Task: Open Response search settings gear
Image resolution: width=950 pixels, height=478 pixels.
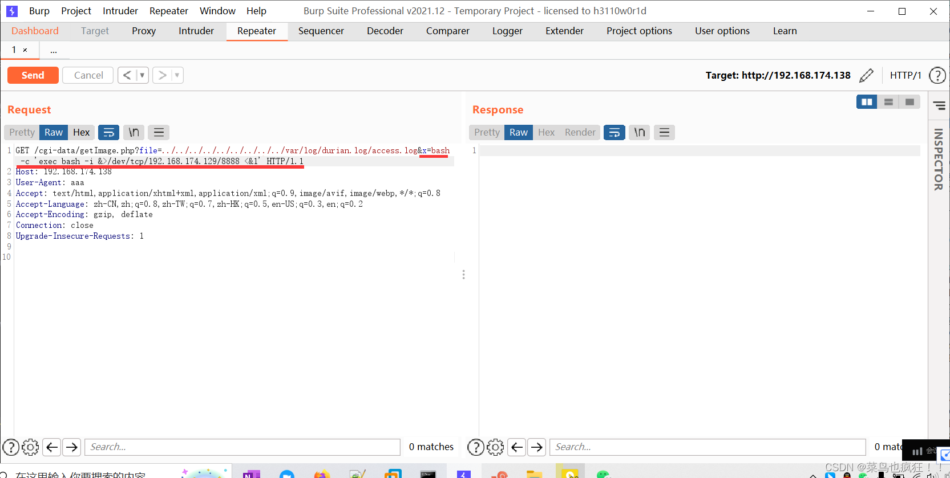Action: click(x=495, y=447)
